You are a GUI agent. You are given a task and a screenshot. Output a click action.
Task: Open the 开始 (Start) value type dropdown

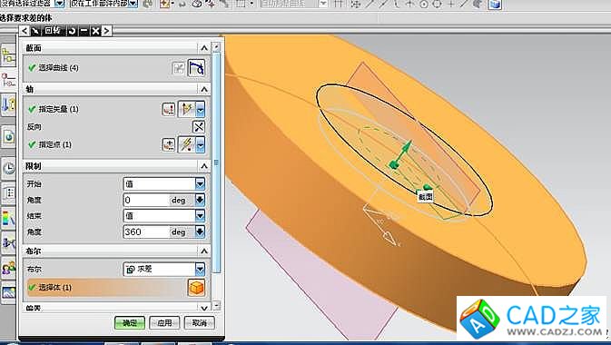(200, 184)
